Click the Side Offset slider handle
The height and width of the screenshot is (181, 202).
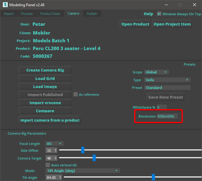[83, 150]
